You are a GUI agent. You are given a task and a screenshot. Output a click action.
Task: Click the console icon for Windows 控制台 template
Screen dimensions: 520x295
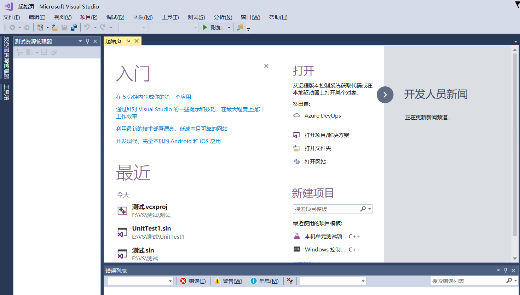pos(297,249)
